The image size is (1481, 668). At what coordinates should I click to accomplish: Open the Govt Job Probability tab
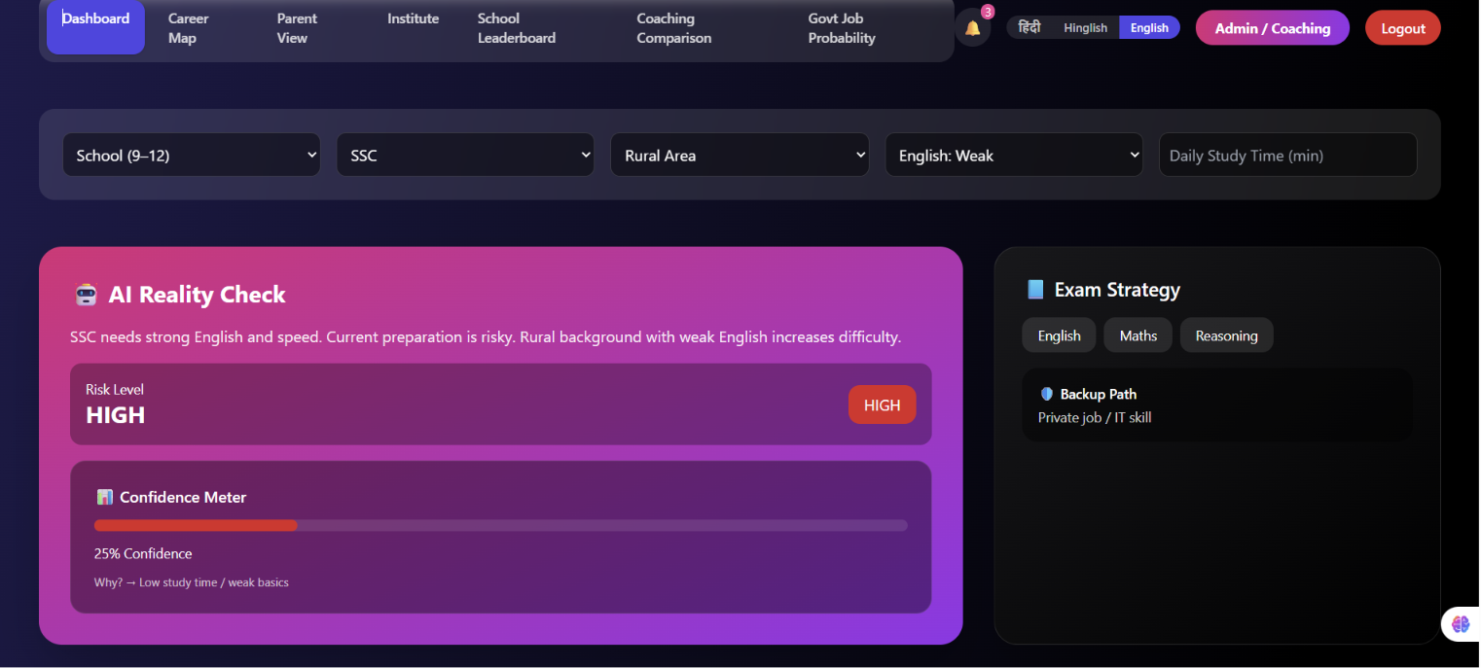[842, 28]
